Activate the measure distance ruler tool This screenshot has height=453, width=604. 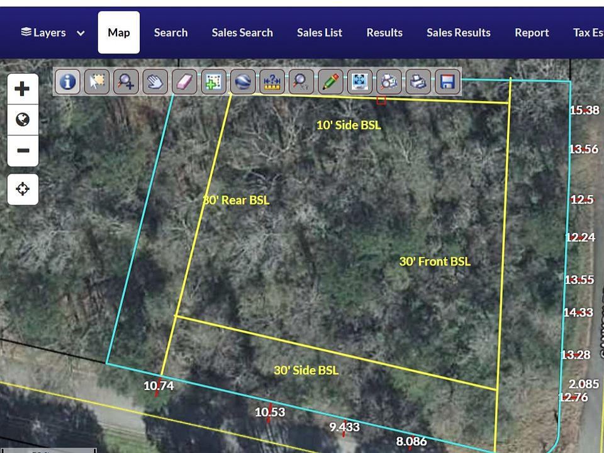pos(272,82)
